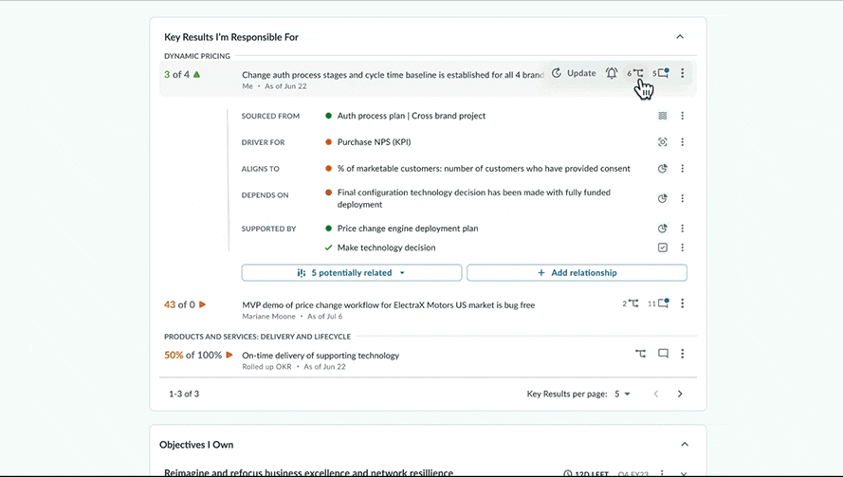Click KPI target icon beside Purchase NPS

point(662,142)
